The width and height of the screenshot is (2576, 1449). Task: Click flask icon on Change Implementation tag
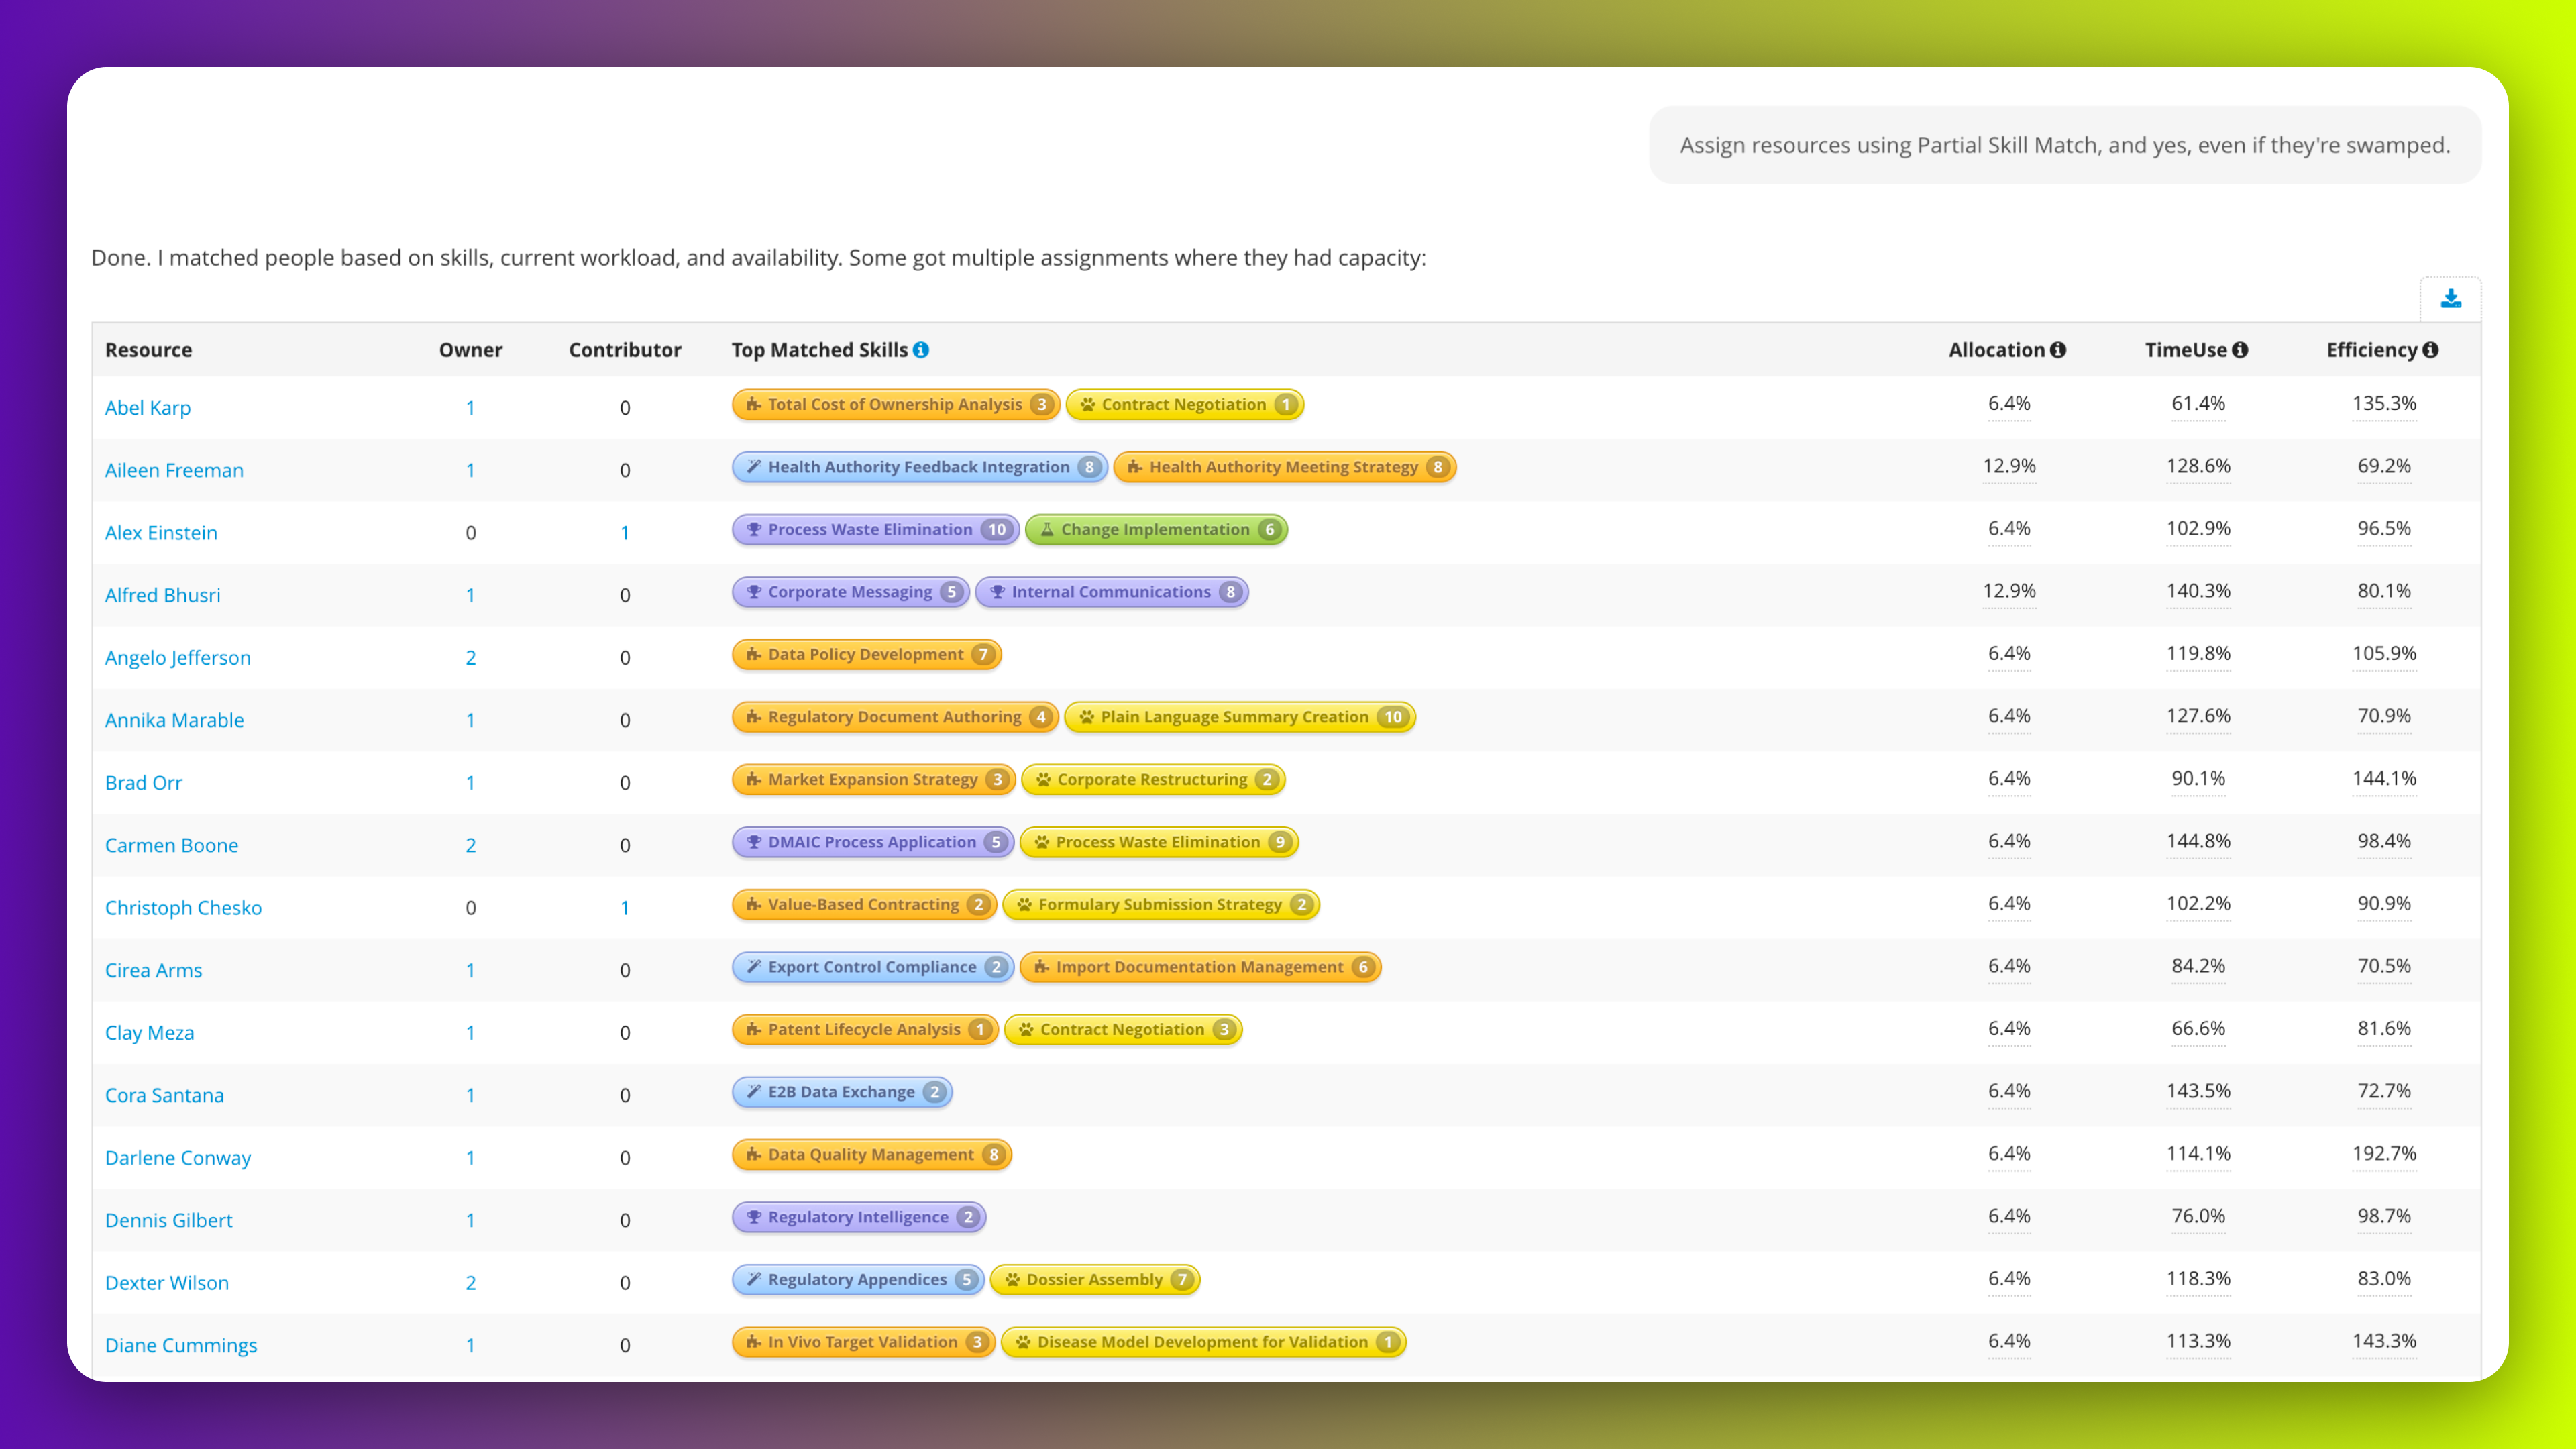[1047, 530]
